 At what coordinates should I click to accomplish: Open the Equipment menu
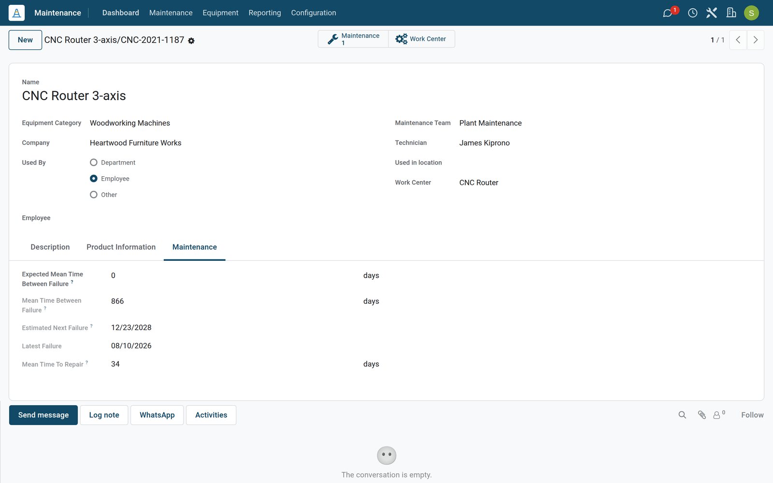220,13
